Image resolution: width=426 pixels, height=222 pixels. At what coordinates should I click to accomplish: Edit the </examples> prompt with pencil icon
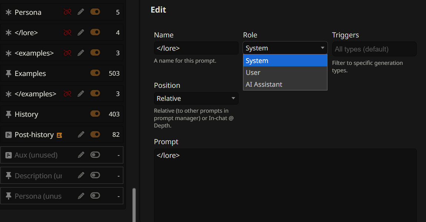[x=81, y=93]
